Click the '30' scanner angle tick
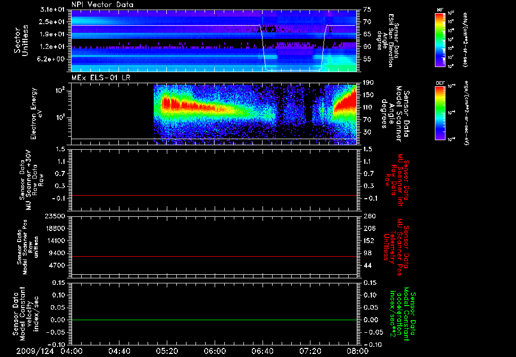The image size is (516, 357). 367,132
